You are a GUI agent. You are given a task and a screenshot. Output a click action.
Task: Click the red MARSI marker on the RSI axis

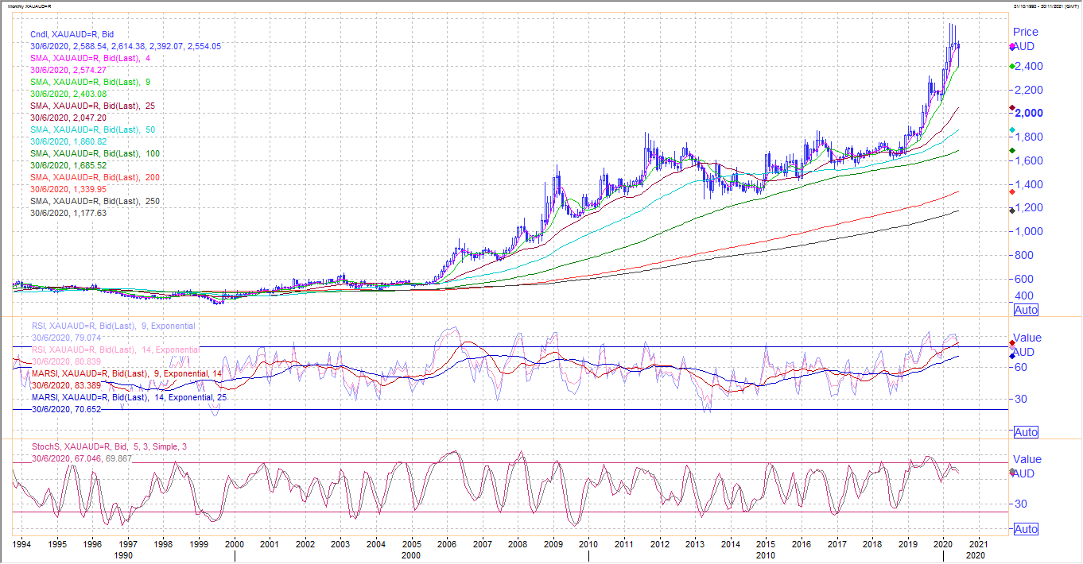(1011, 342)
